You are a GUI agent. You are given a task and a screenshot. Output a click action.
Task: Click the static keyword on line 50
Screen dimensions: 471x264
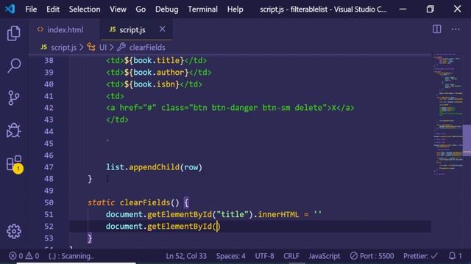click(101, 202)
